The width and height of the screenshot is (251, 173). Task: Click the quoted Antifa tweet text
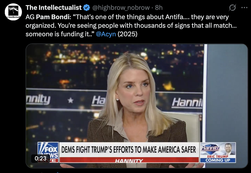tap(131, 25)
